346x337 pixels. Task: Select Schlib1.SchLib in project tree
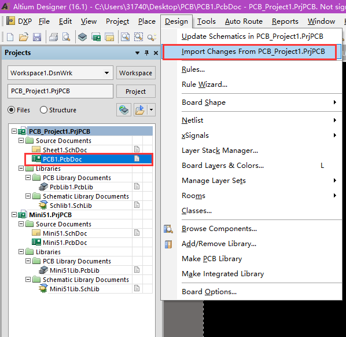(71, 206)
